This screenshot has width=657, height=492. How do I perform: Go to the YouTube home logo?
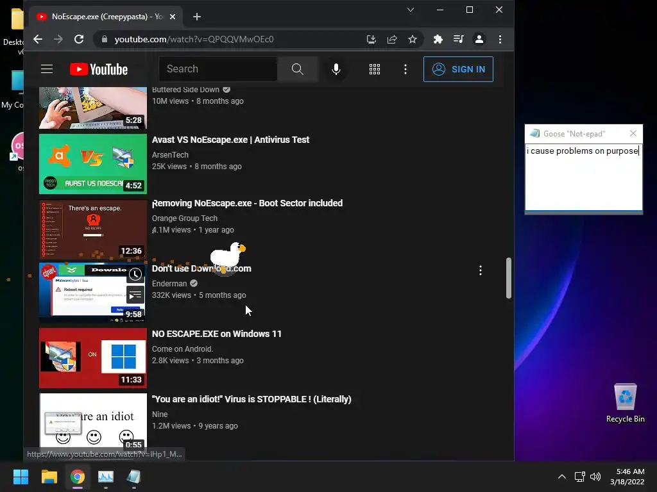click(99, 69)
